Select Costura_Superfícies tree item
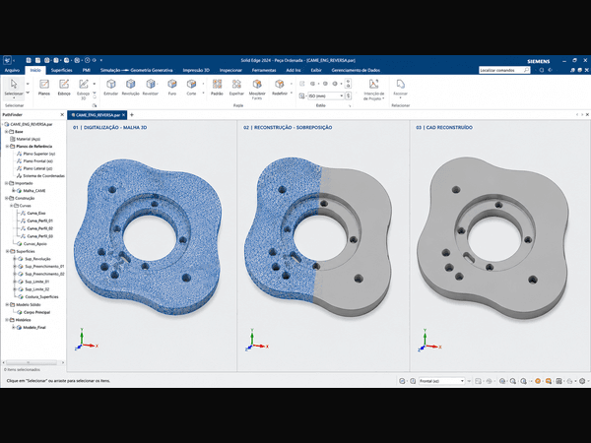The width and height of the screenshot is (591, 443). (37, 297)
